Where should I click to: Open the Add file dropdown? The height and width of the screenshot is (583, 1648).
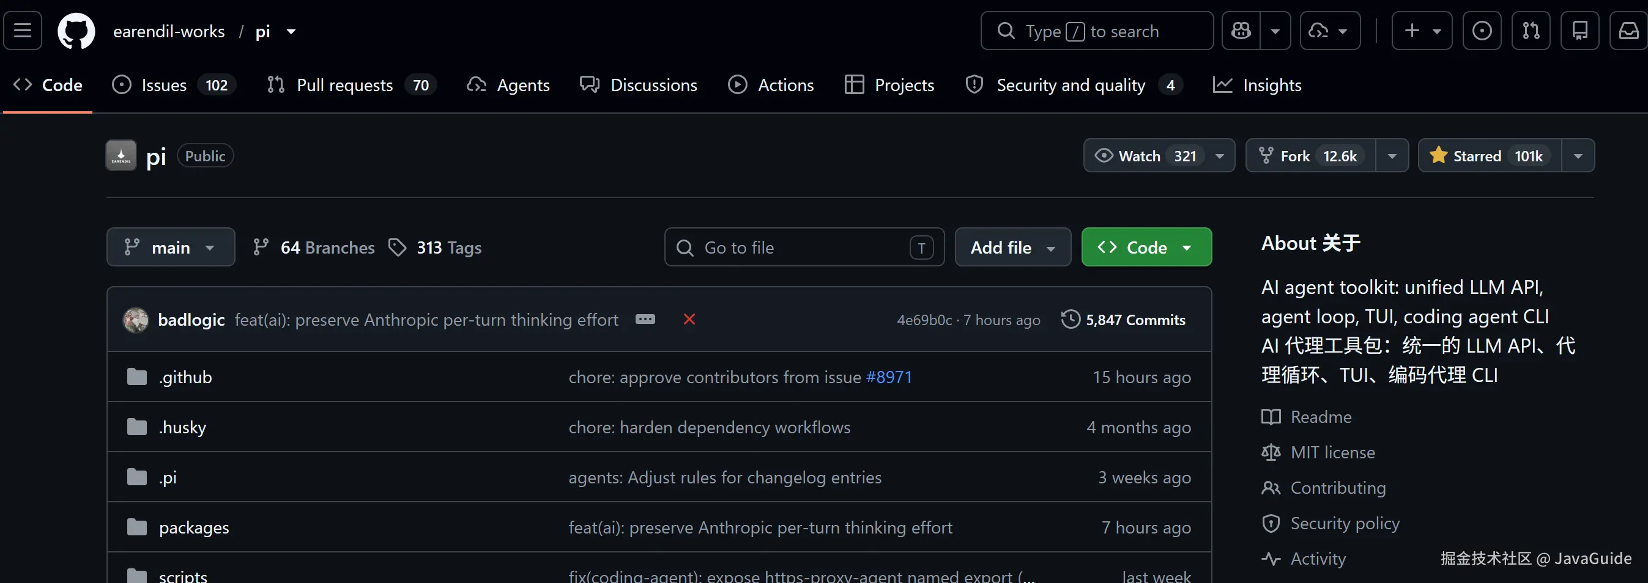pyautogui.click(x=1013, y=247)
